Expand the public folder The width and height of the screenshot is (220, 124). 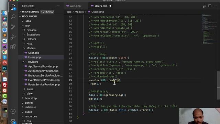click(x=29, y=112)
